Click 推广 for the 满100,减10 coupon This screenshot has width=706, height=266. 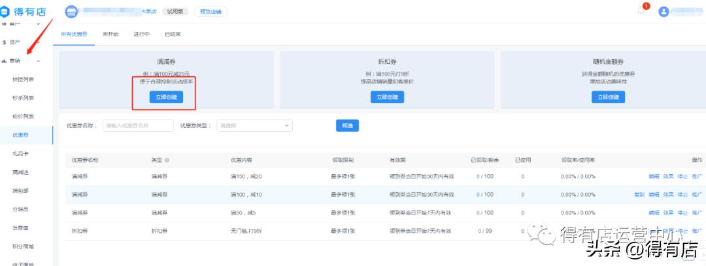click(x=697, y=194)
